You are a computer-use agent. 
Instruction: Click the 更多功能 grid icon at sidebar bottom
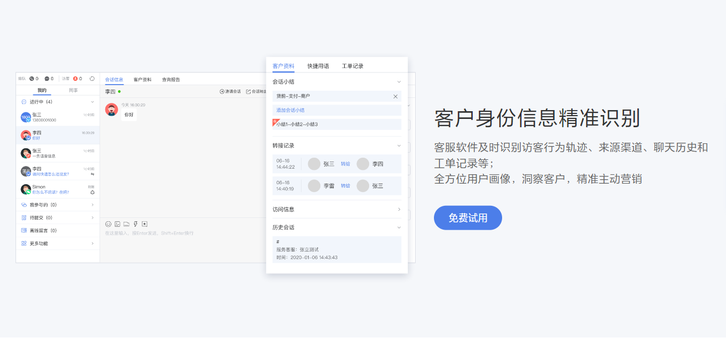tap(23, 242)
